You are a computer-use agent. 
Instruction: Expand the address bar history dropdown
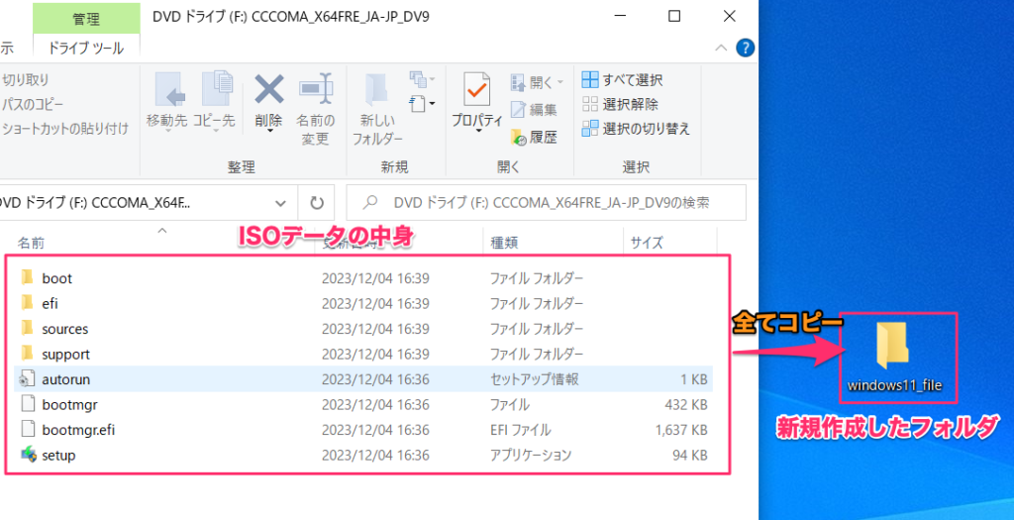280,203
